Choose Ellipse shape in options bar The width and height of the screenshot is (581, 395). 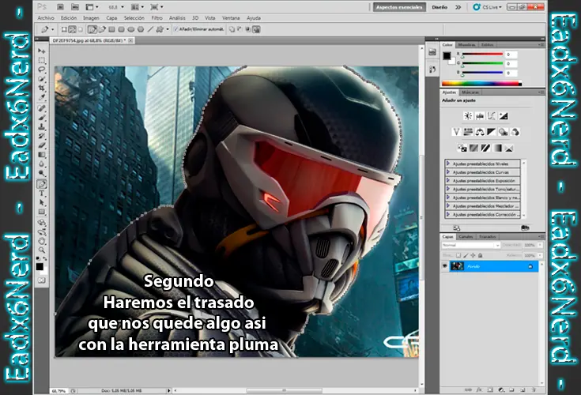pos(130,29)
